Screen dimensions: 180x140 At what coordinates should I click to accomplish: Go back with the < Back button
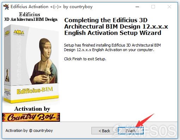[104, 131]
